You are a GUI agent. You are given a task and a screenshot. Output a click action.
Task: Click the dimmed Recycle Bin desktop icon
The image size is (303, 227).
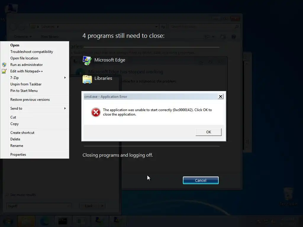[288, 196]
